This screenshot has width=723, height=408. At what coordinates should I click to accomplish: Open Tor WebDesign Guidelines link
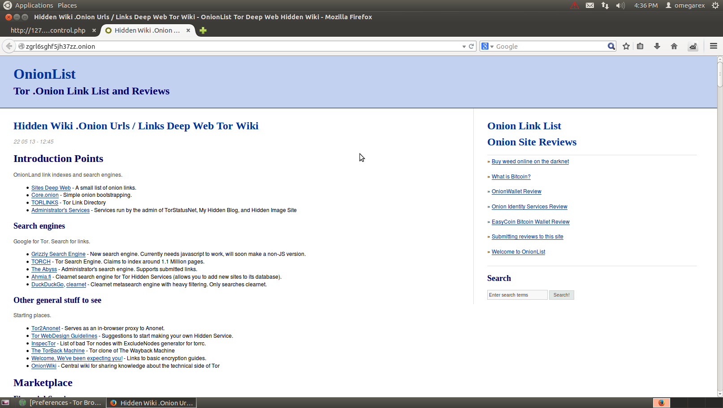click(x=64, y=336)
